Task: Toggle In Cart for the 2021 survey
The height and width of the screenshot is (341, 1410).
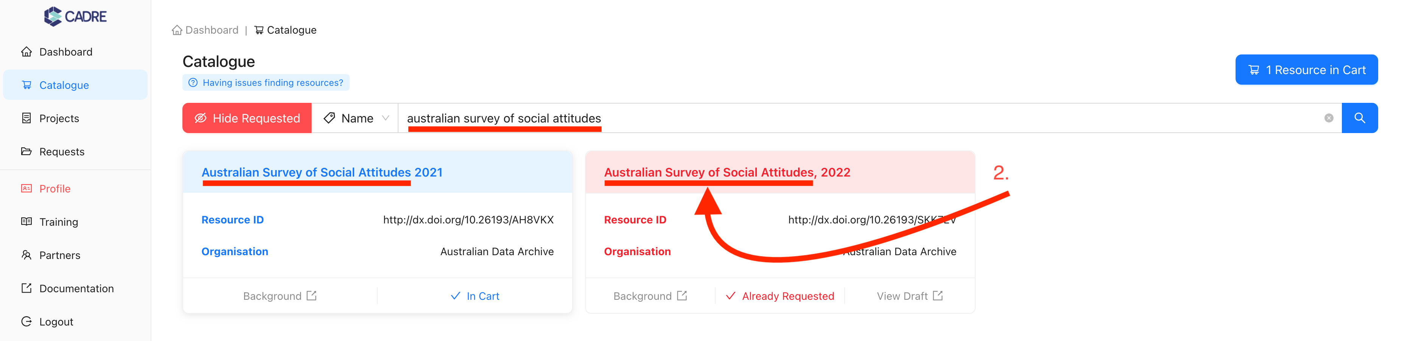Action: point(475,296)
